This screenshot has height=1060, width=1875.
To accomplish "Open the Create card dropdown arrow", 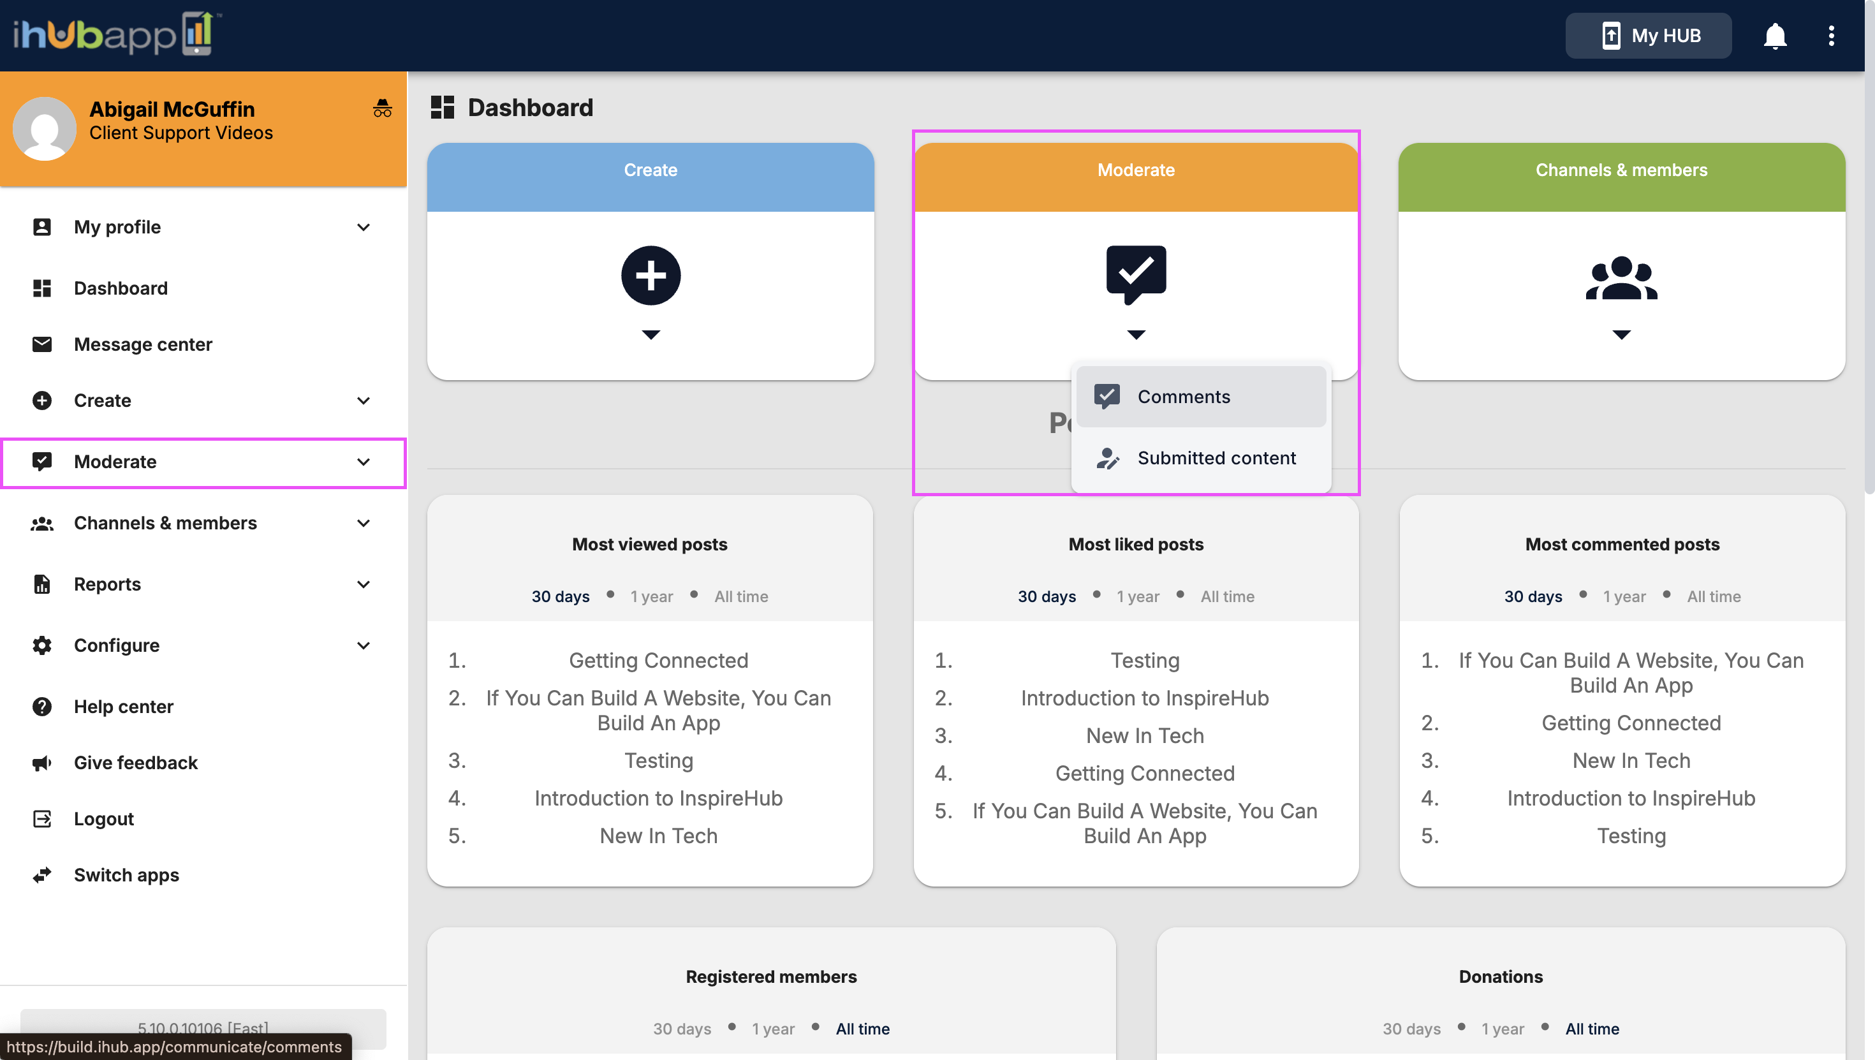I will pyautogui.click(x=650, y=334).
